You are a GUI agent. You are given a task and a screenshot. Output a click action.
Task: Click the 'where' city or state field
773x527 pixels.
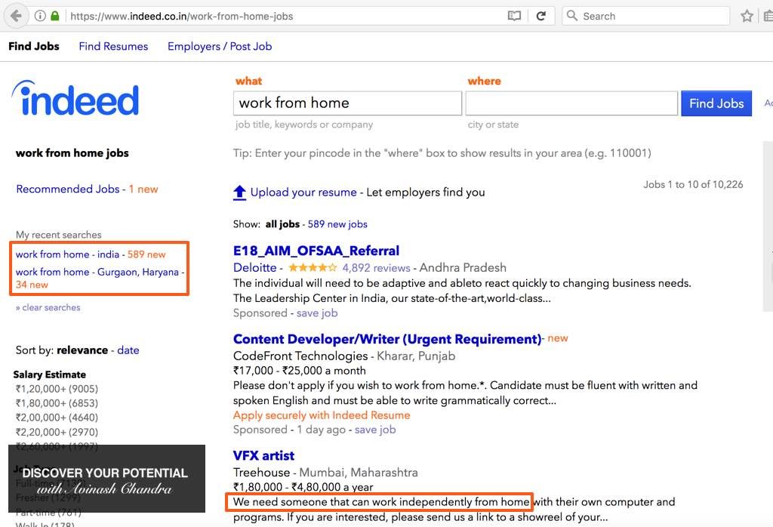(571, 103)
